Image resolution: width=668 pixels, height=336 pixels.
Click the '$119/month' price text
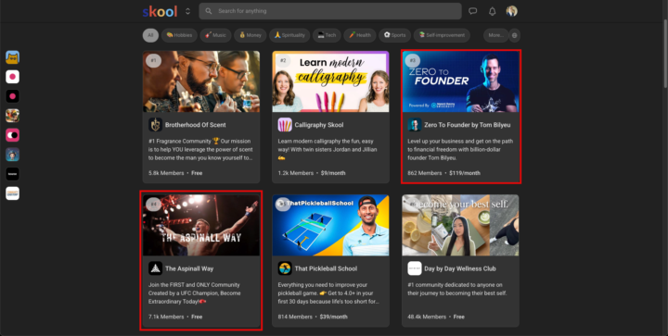(x=465, y=173)
